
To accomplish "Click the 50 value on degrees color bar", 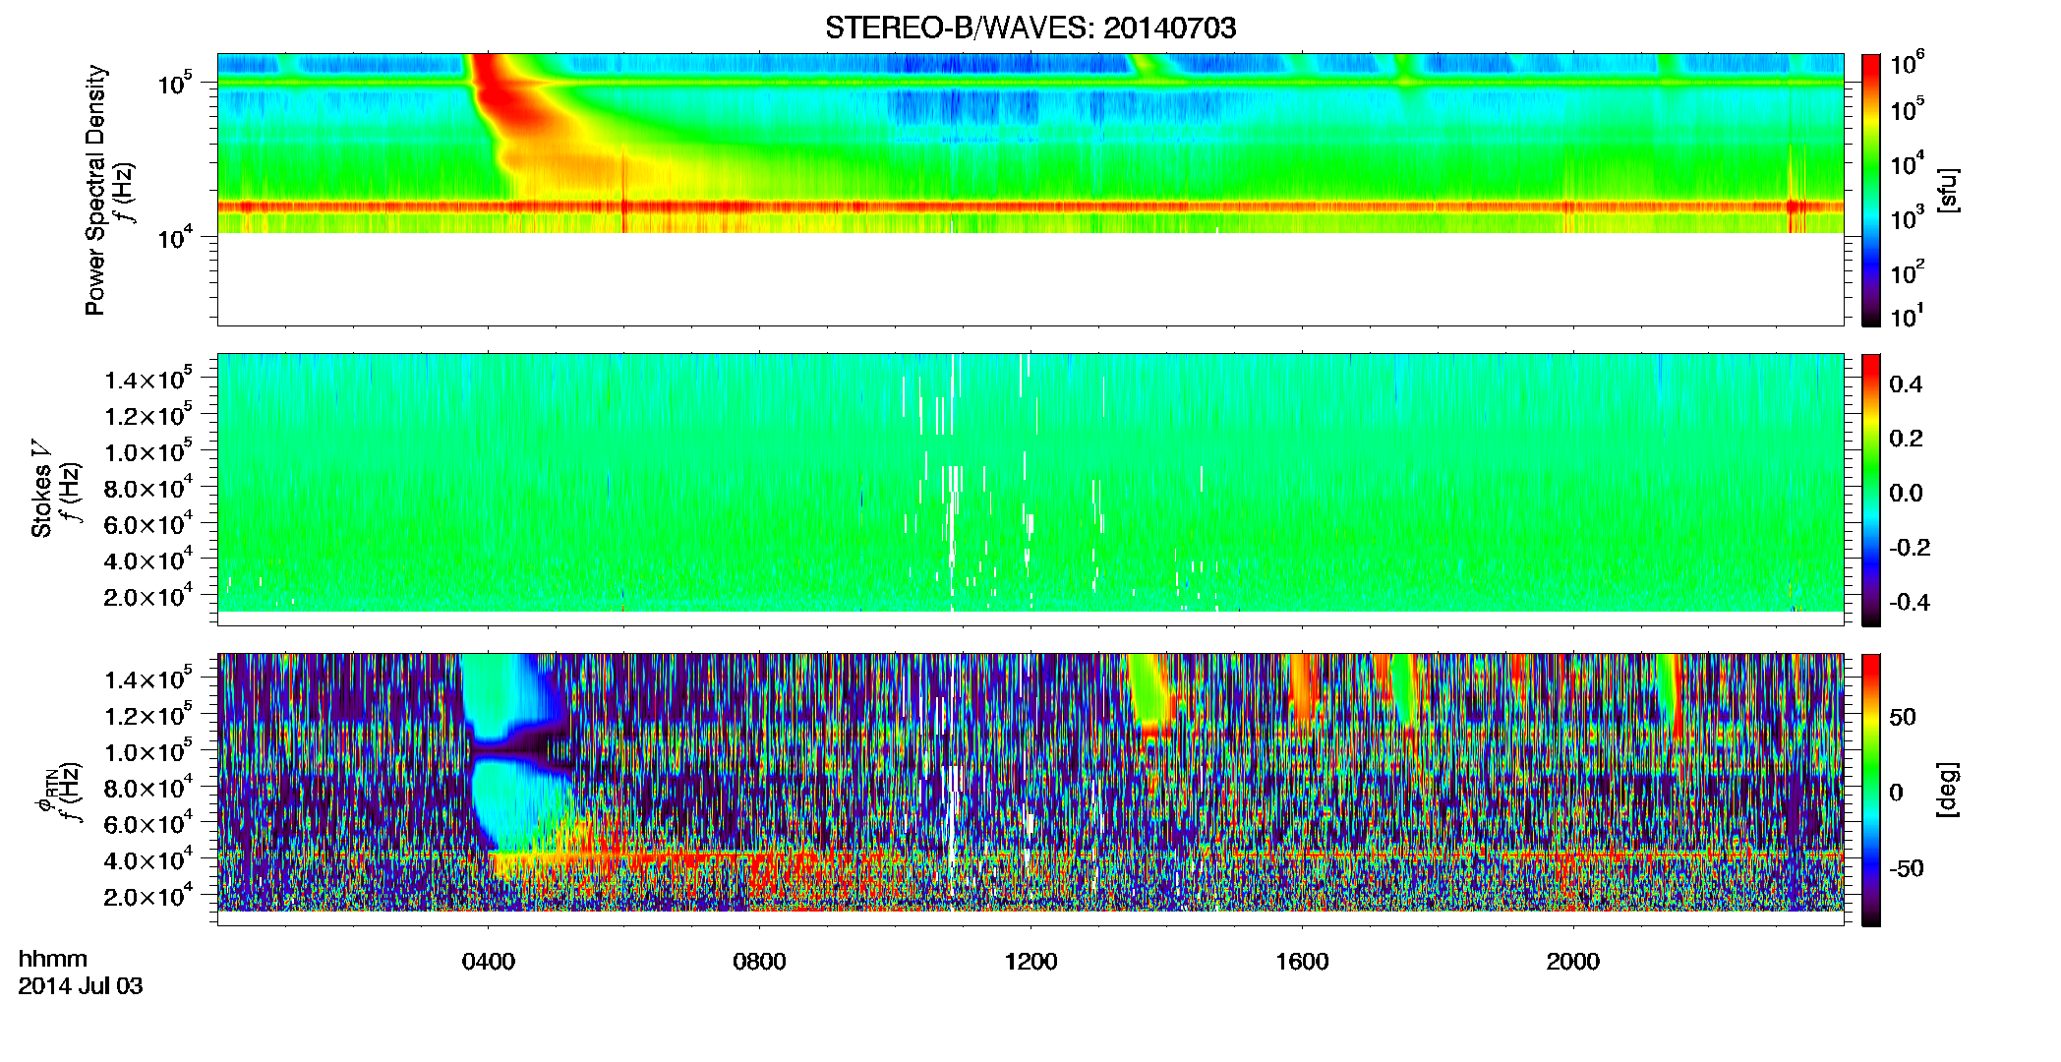I will tap(1903, 717).
